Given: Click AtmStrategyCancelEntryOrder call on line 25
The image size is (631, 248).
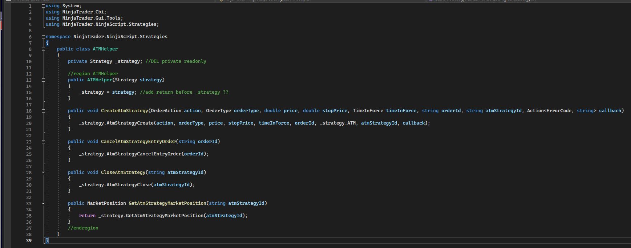Looking at the screenshot, I should 144,154.
